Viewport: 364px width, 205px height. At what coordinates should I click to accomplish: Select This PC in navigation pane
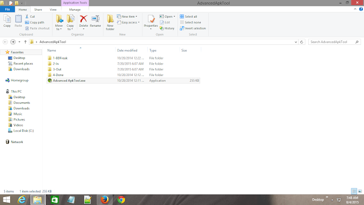click(16, 91)
